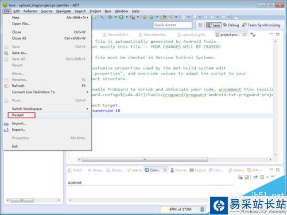This screenshot has height=215, width=287.
Task: Click the Debug bug icon in the toolbar
Action: pyautogui.click(x=110, y=17)
